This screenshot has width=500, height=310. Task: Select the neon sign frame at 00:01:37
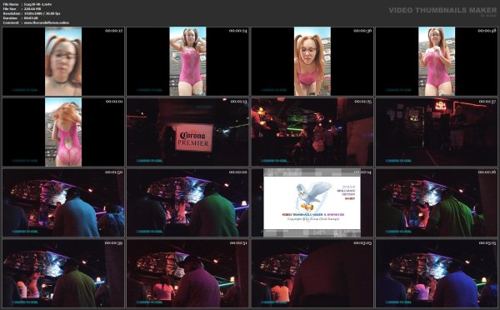point(437,132)
